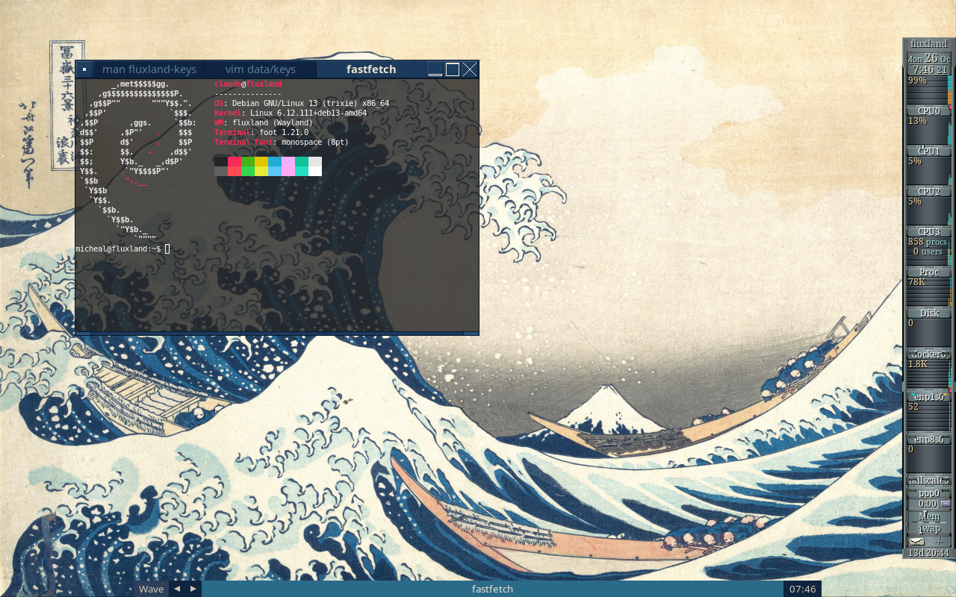Click the bright cyan palette block in bottom row
Viewport: 956px width, 597px height.
[x=302, y=171]
